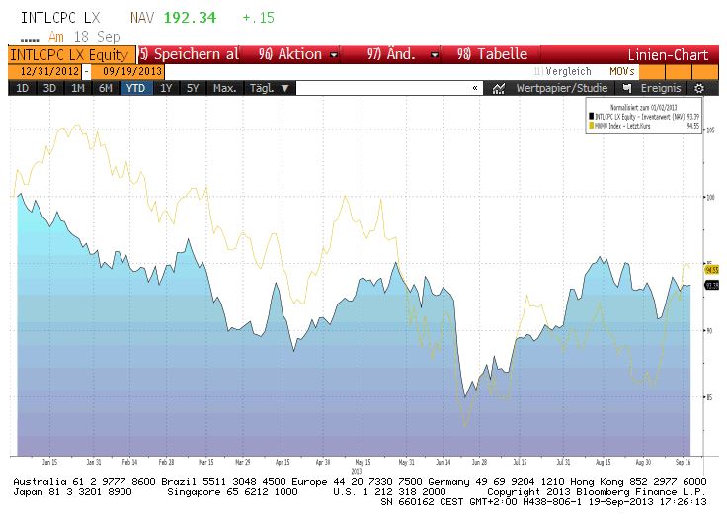Image resolution: width=727 pixels, height=521 pixels.
Task: Open the chart settings gear icon
Action: [699, 88]
